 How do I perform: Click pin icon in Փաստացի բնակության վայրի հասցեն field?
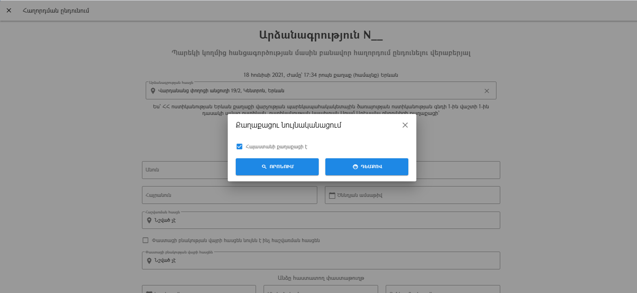point(149,260)
